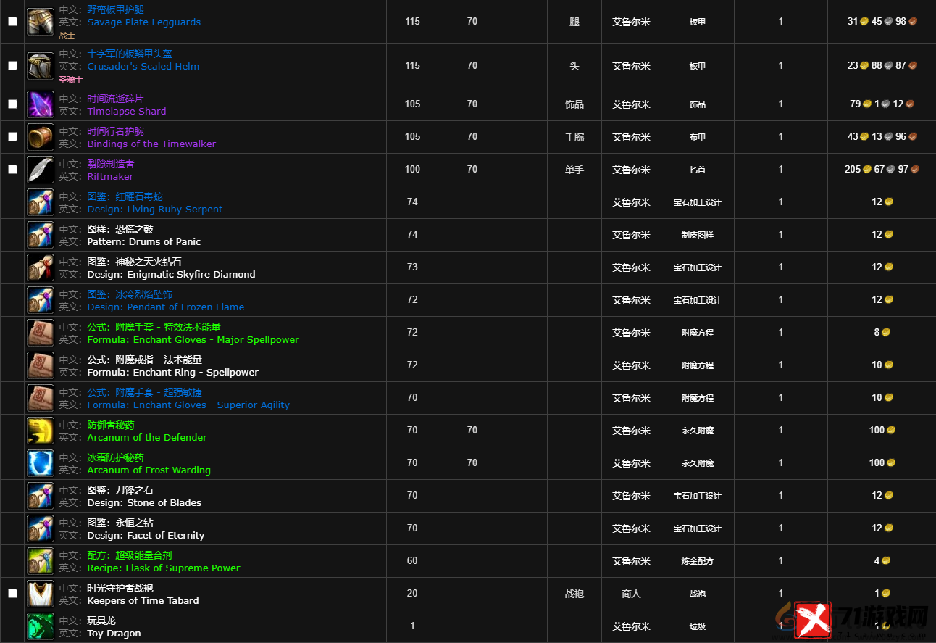Viewport: 936px width, 643px height.
Task: Click the Major Spellpower formula icon
Action: pos(41,333)
